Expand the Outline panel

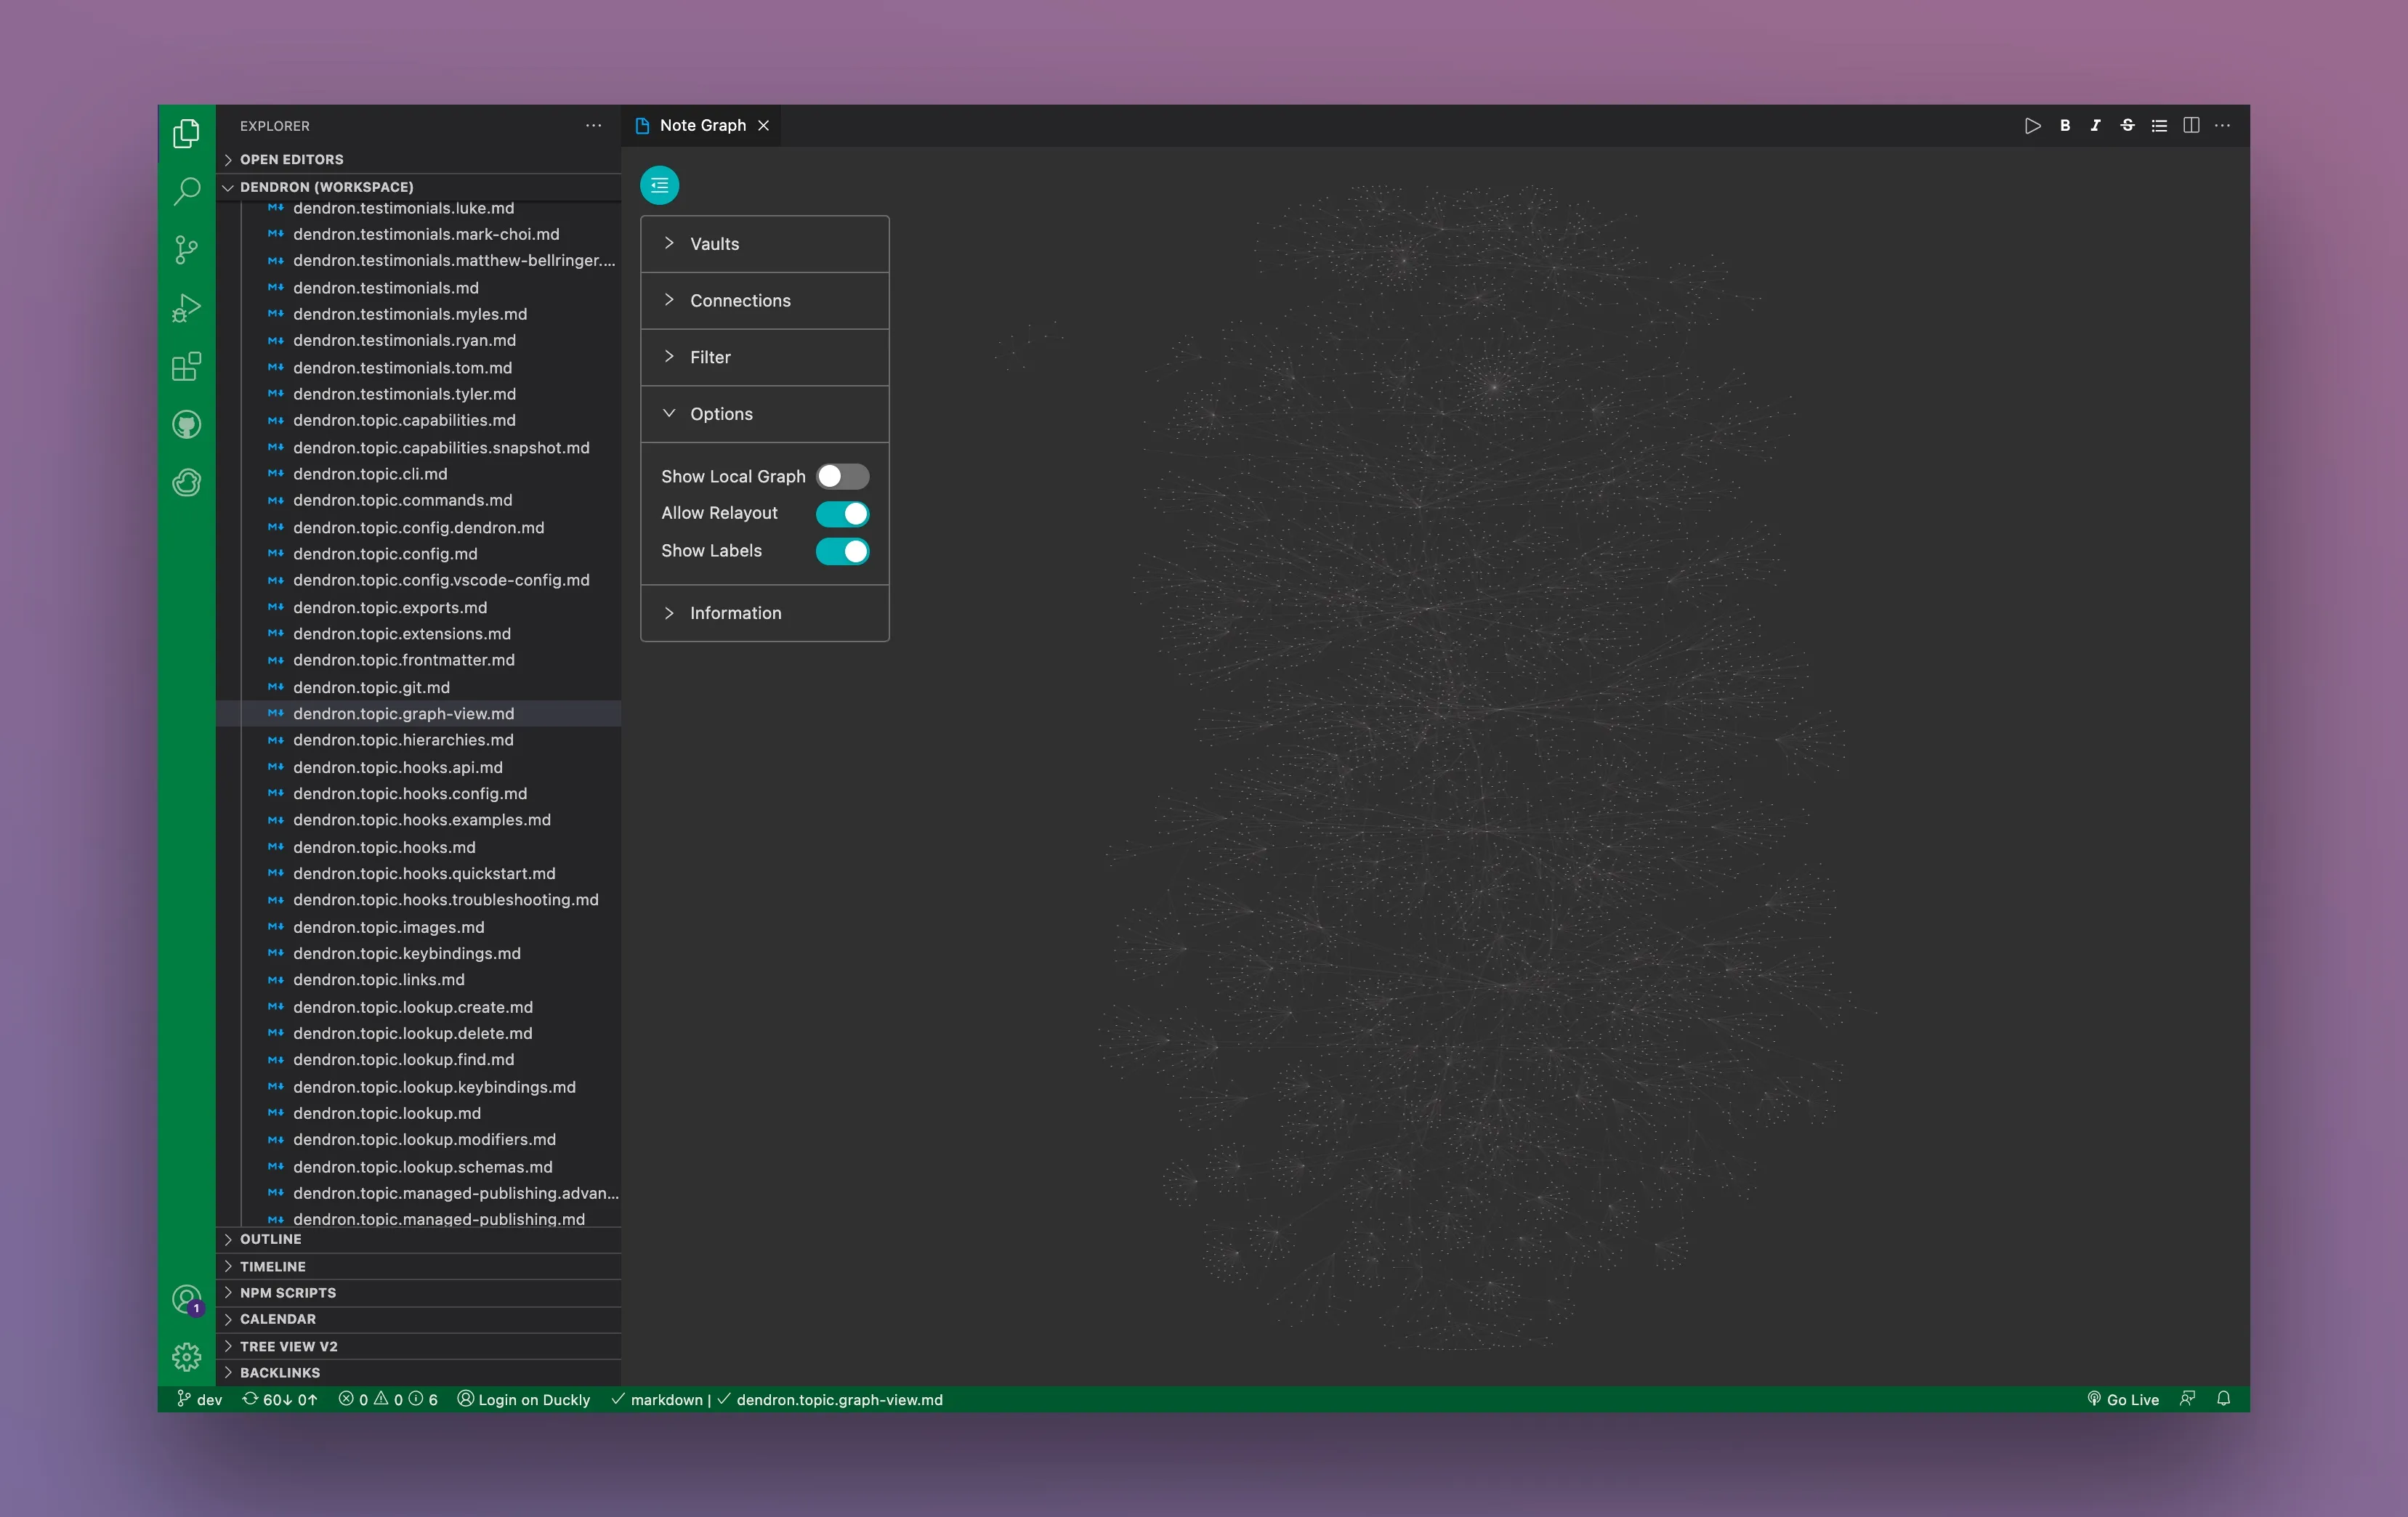click(x=418, y=1239)
